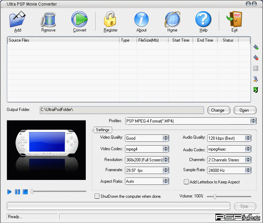Image resolution: width=263 pixels, height=223 pixels.
Task: Select the Settings tab
Action: 103,130
